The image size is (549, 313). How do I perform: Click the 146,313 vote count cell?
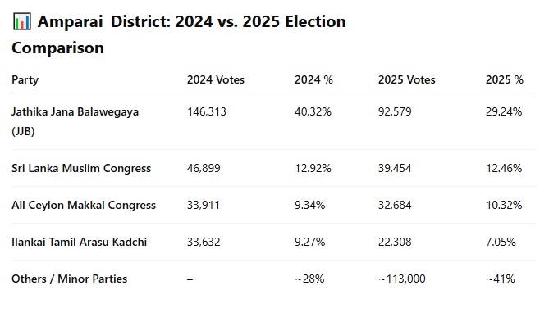207,111
